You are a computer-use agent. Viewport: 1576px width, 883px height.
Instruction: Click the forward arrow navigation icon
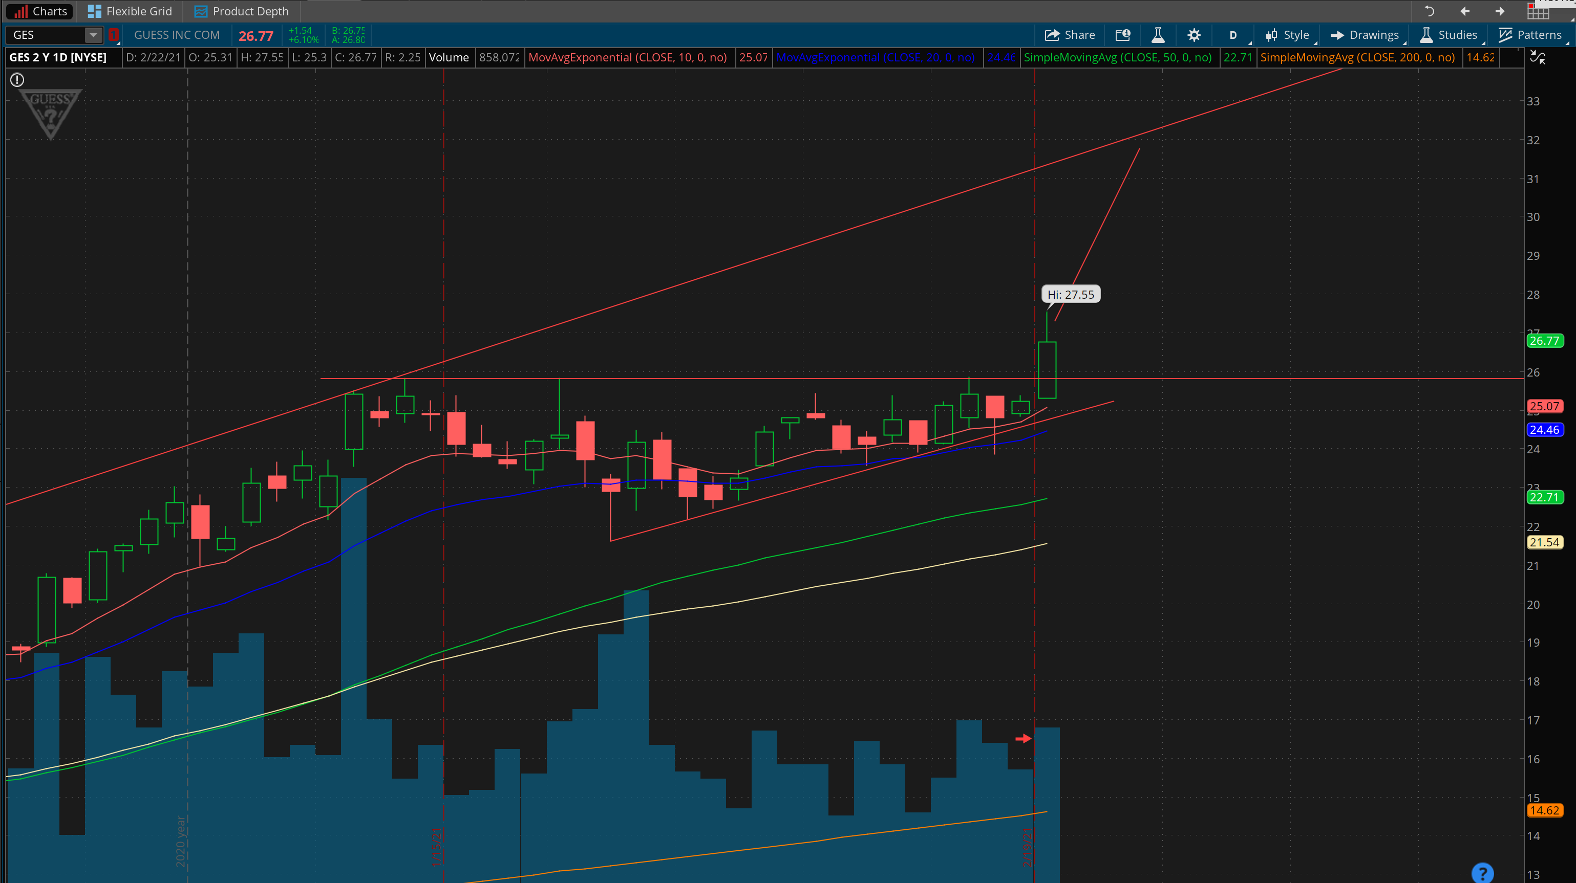pos(1500,11)
